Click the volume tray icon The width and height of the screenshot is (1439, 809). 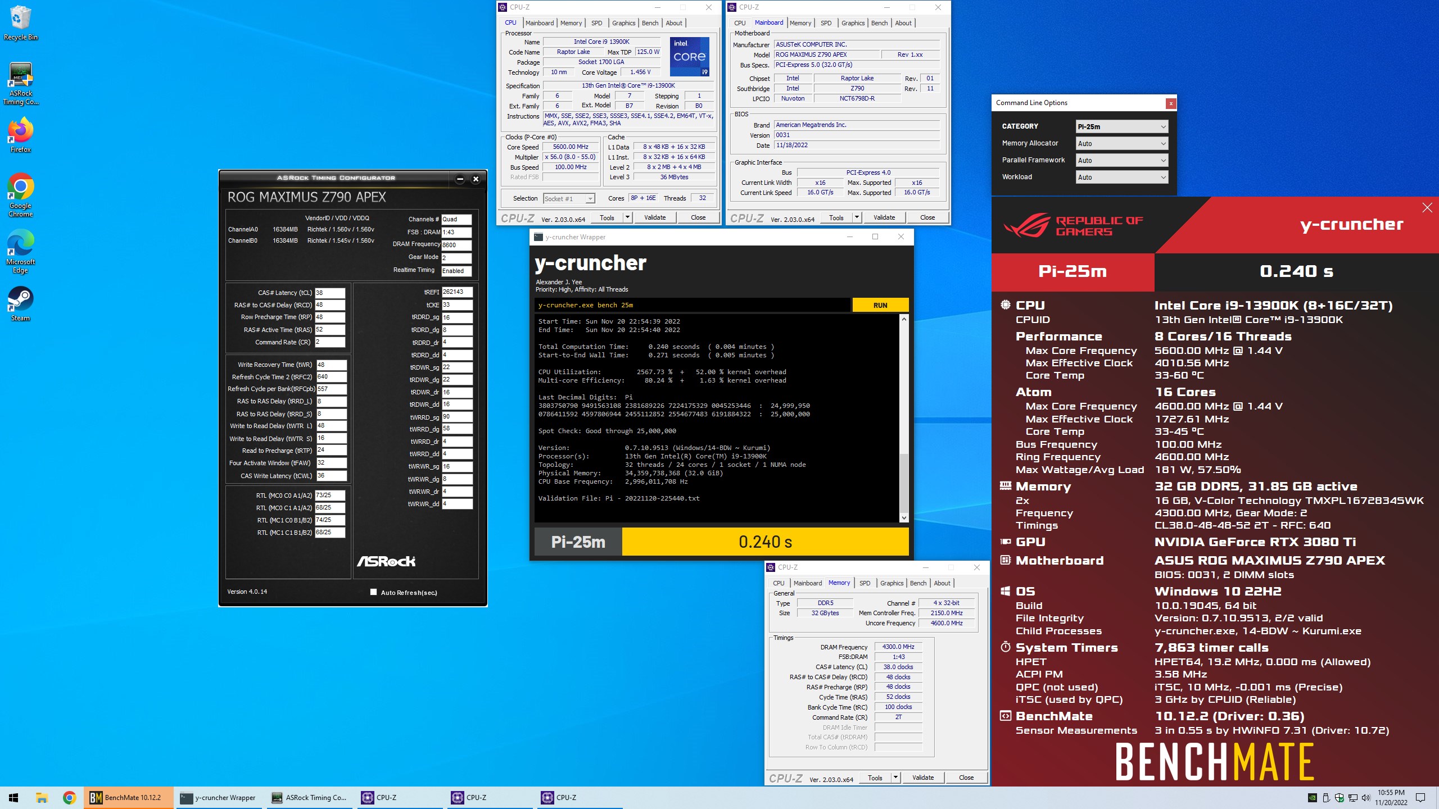coord(1365,797)
